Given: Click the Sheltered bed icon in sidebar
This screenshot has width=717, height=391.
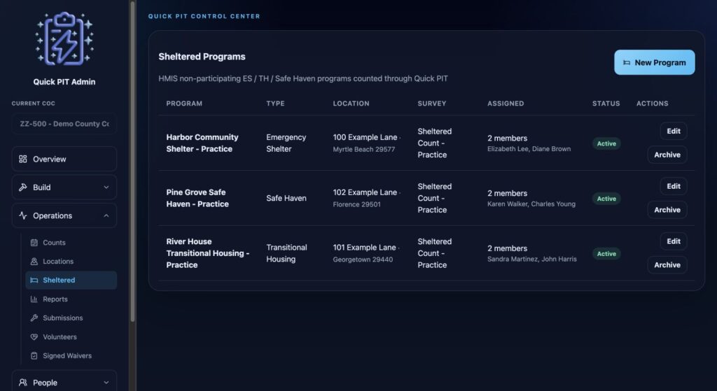Looking at the screenshot, I should (x=34, y=280).
